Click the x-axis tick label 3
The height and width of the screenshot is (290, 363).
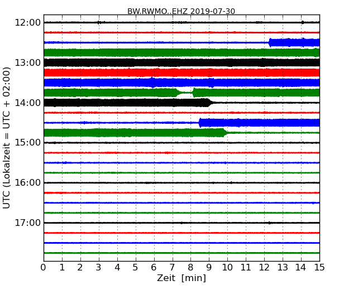click(x=99, y=268)
